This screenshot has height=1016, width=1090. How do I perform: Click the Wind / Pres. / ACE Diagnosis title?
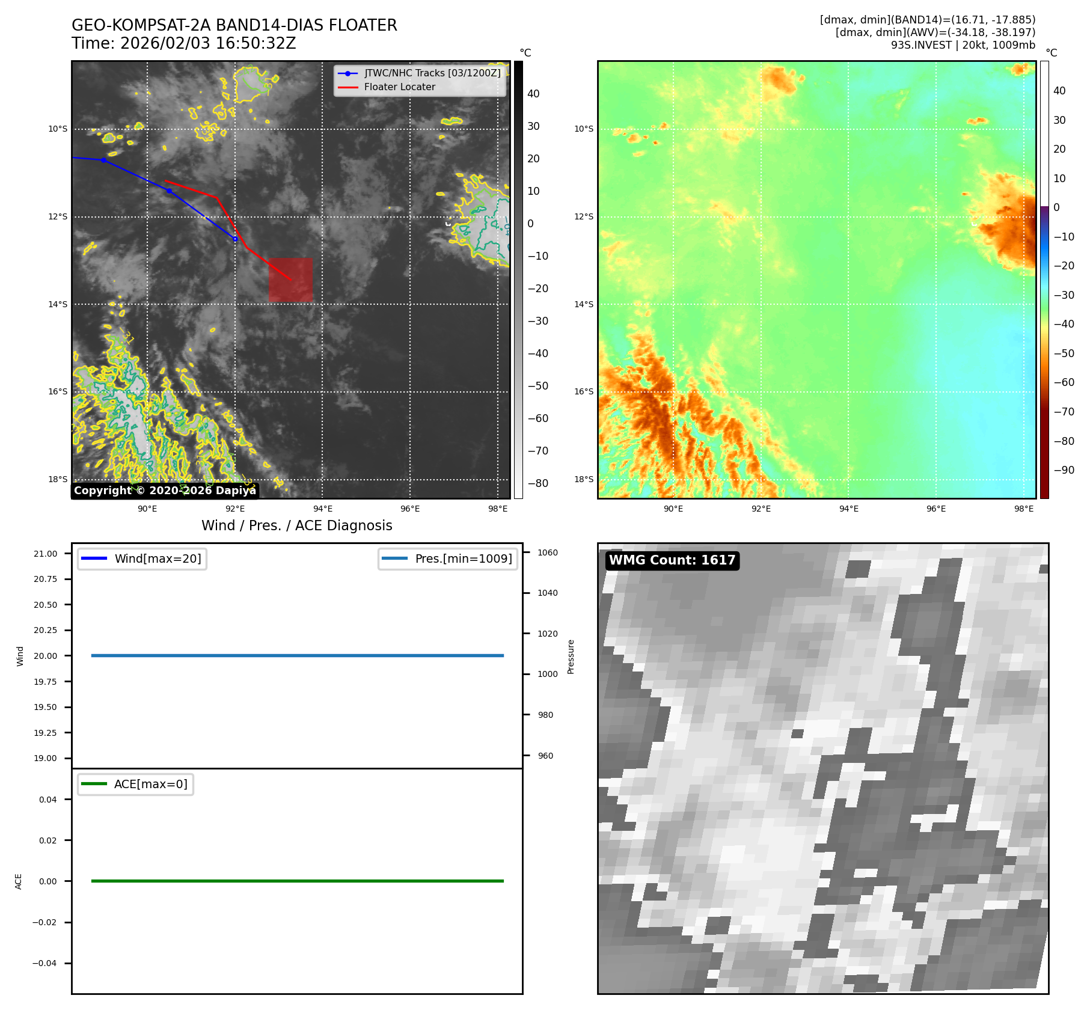coord(296,525)
